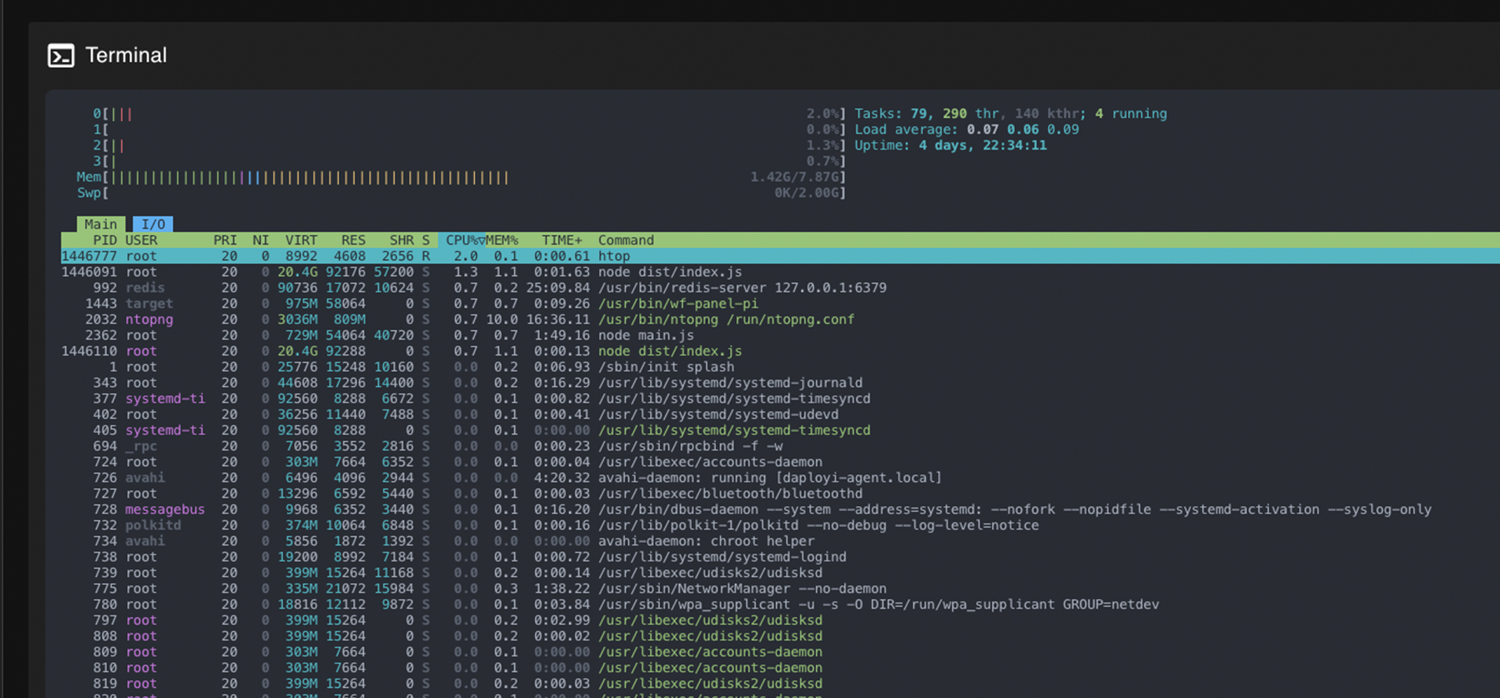Select process 1446091 node dist/index.js
The height and width of the screenshot is (698, 1500).
780,272
